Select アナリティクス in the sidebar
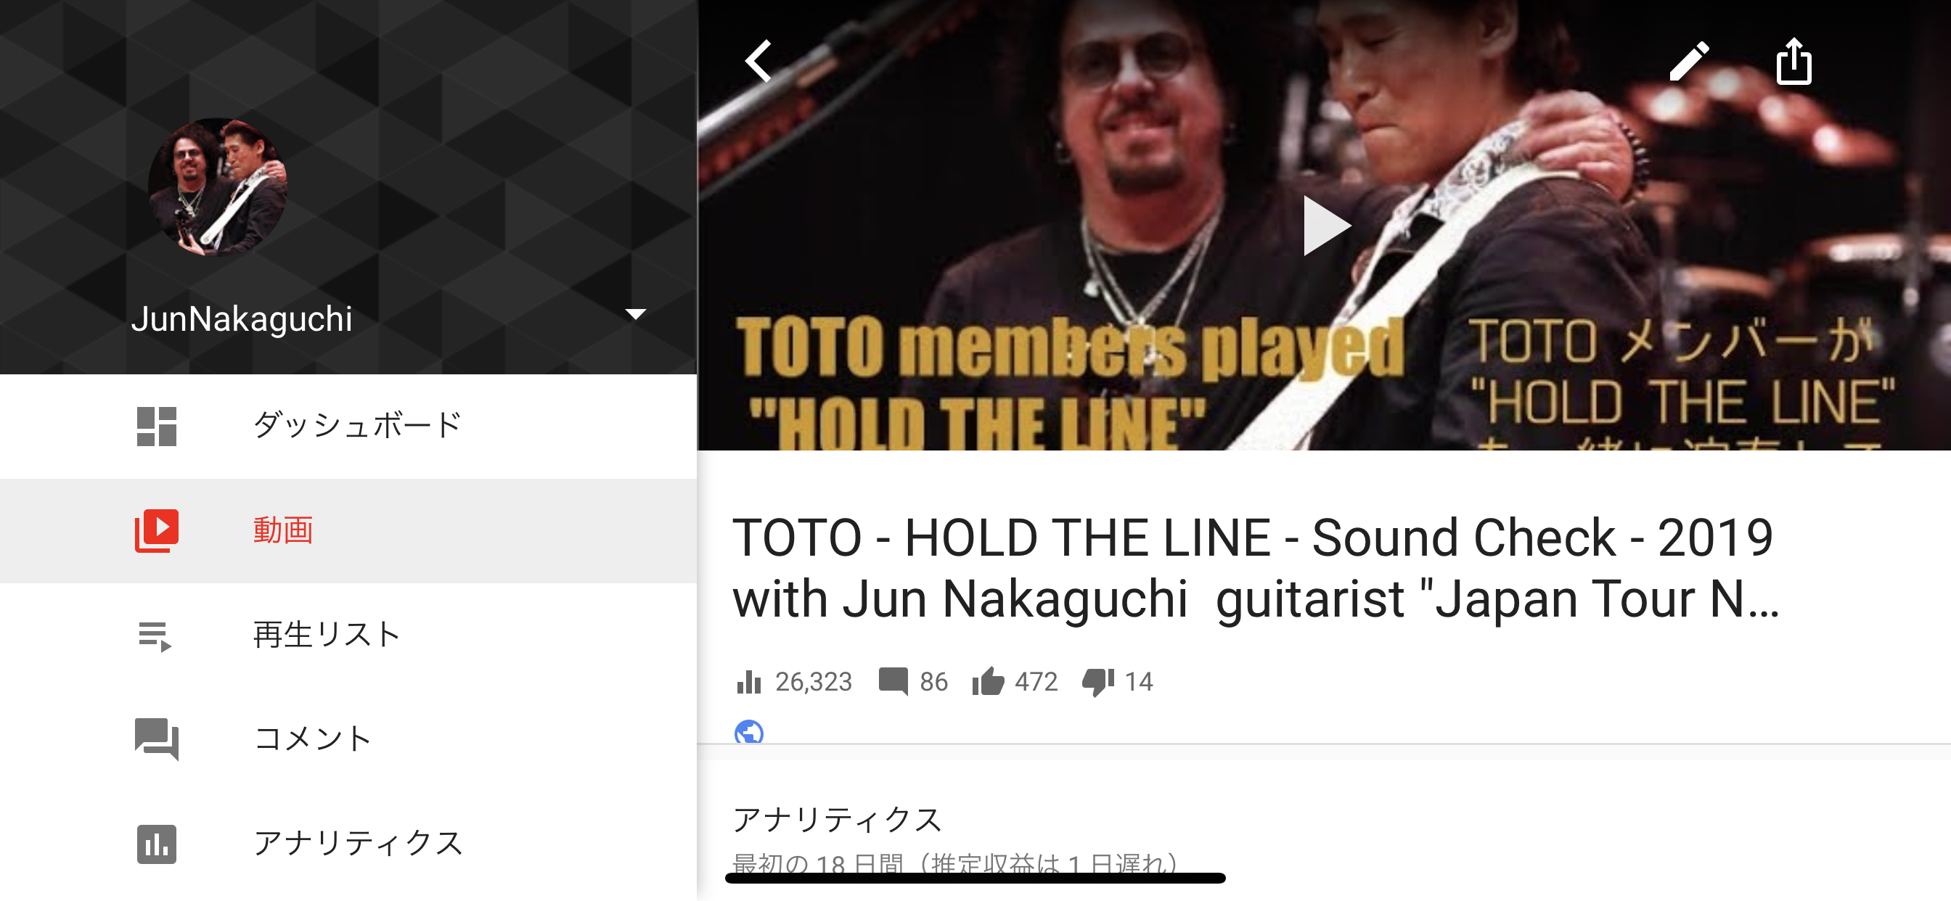This screenshot has width=1951, height=901. [358, 843]
